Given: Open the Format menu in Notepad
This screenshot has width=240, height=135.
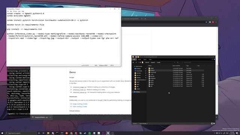Looking at the screenshot, I should [15, 11].
